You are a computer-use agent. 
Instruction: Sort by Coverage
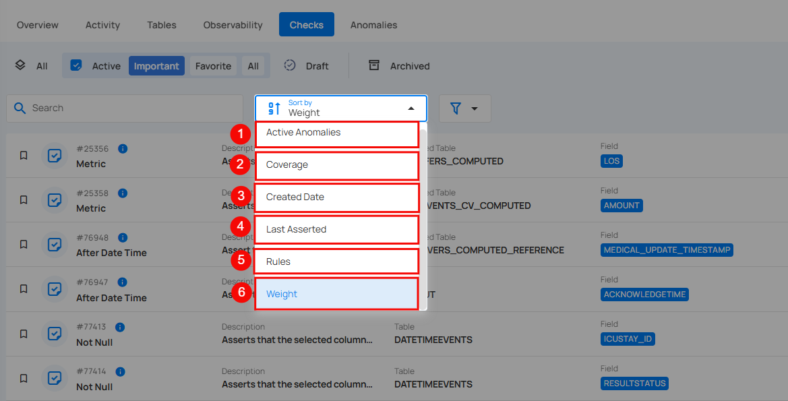click(x=337, y=166)
